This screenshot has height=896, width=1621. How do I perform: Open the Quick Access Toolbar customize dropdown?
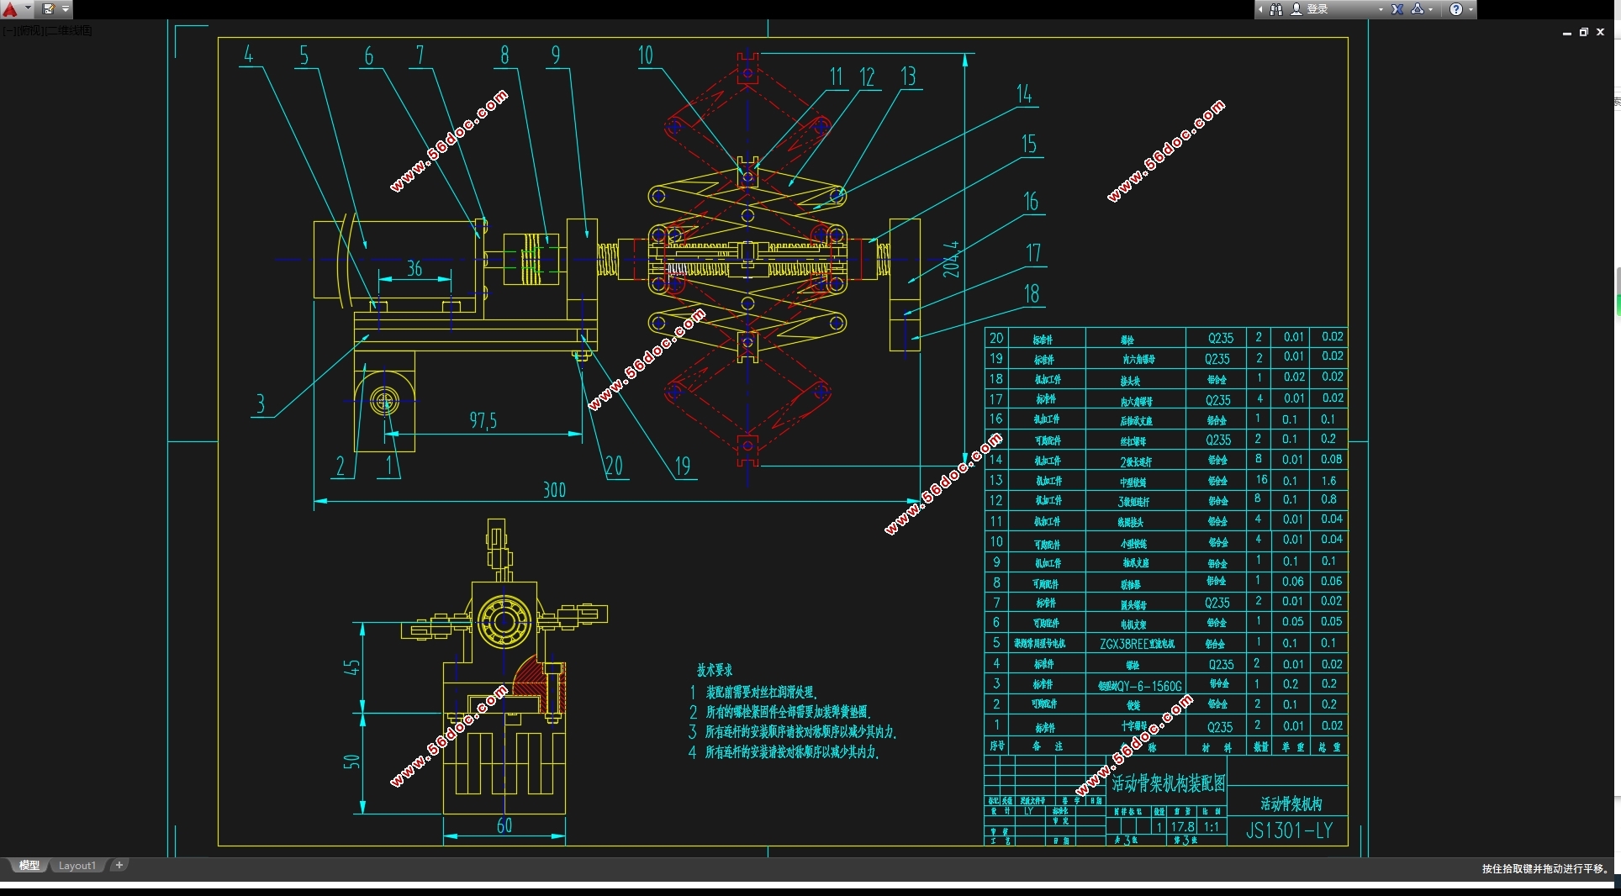pyautogui.click(x=66, y=9)
